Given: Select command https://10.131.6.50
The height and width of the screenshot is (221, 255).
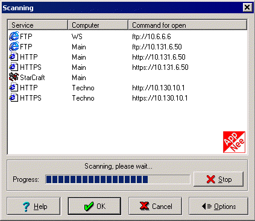Looking at the screenshot, I should (x=160, y=67).
